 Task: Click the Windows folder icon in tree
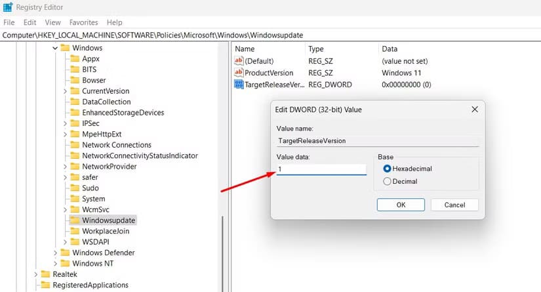[x=65, y=48]
